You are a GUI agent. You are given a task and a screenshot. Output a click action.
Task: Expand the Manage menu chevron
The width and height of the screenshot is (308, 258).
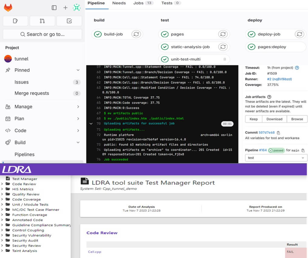(x=77, y=107)
